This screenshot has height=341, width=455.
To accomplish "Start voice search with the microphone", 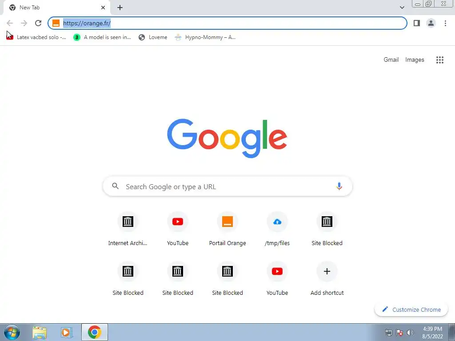I will (339, 186).
